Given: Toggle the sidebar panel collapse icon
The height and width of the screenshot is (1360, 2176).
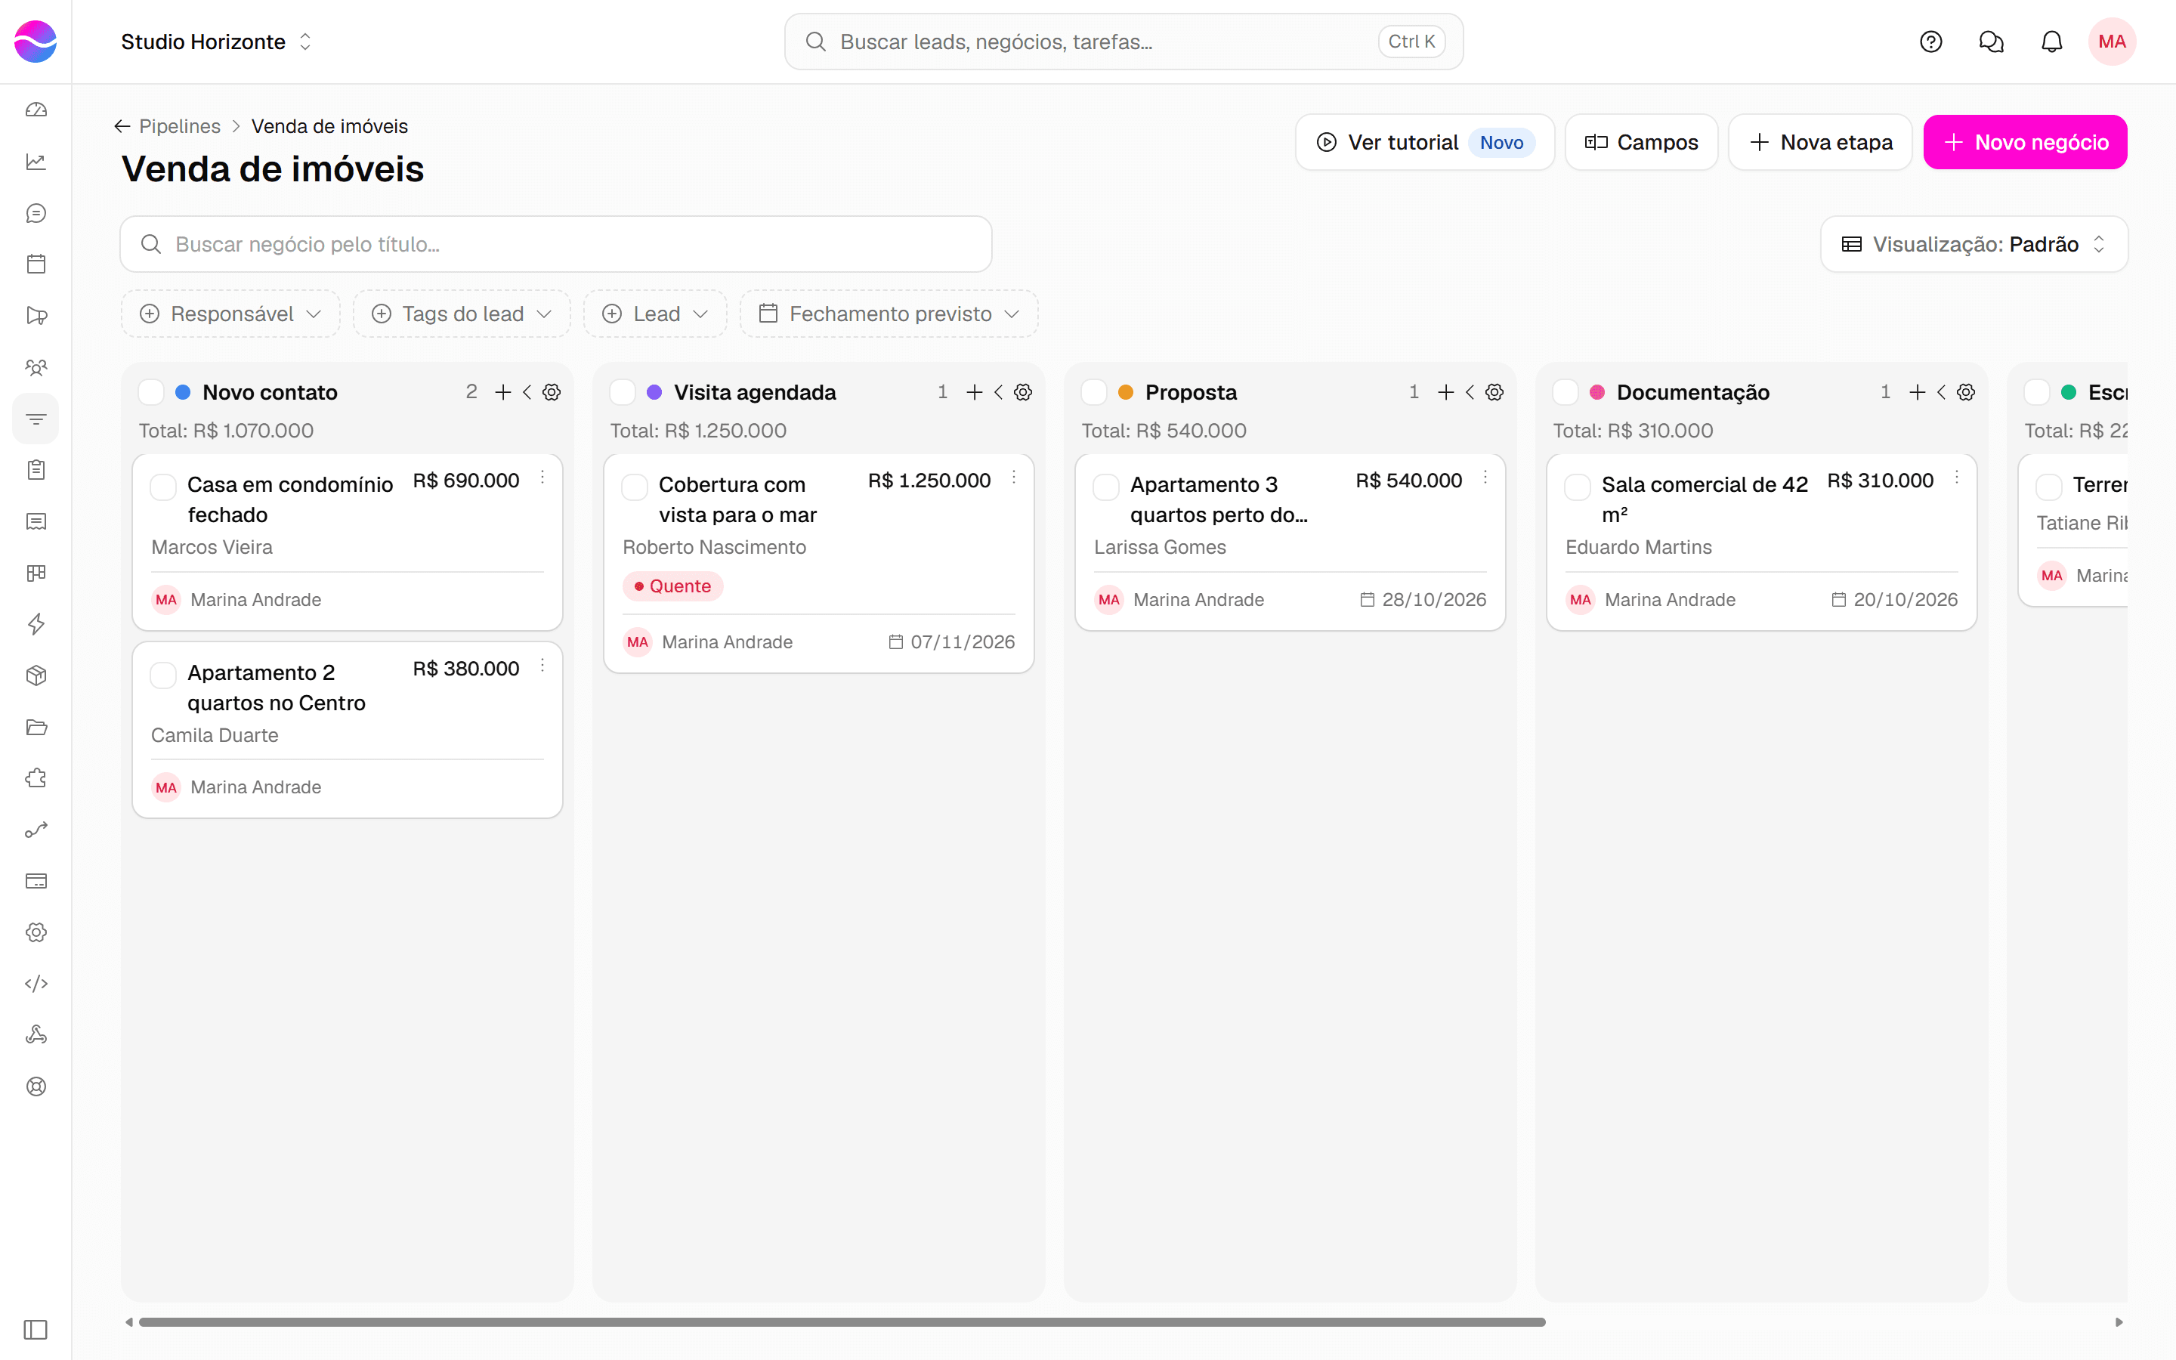Looking at the screenshot, I should coord(36,1330).
